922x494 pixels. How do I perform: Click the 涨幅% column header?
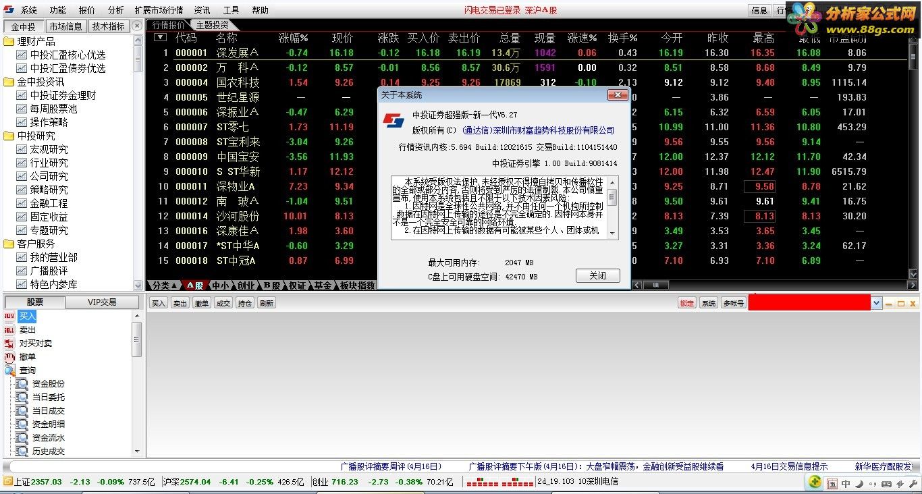pyautogui.click(x=293, y=38)
